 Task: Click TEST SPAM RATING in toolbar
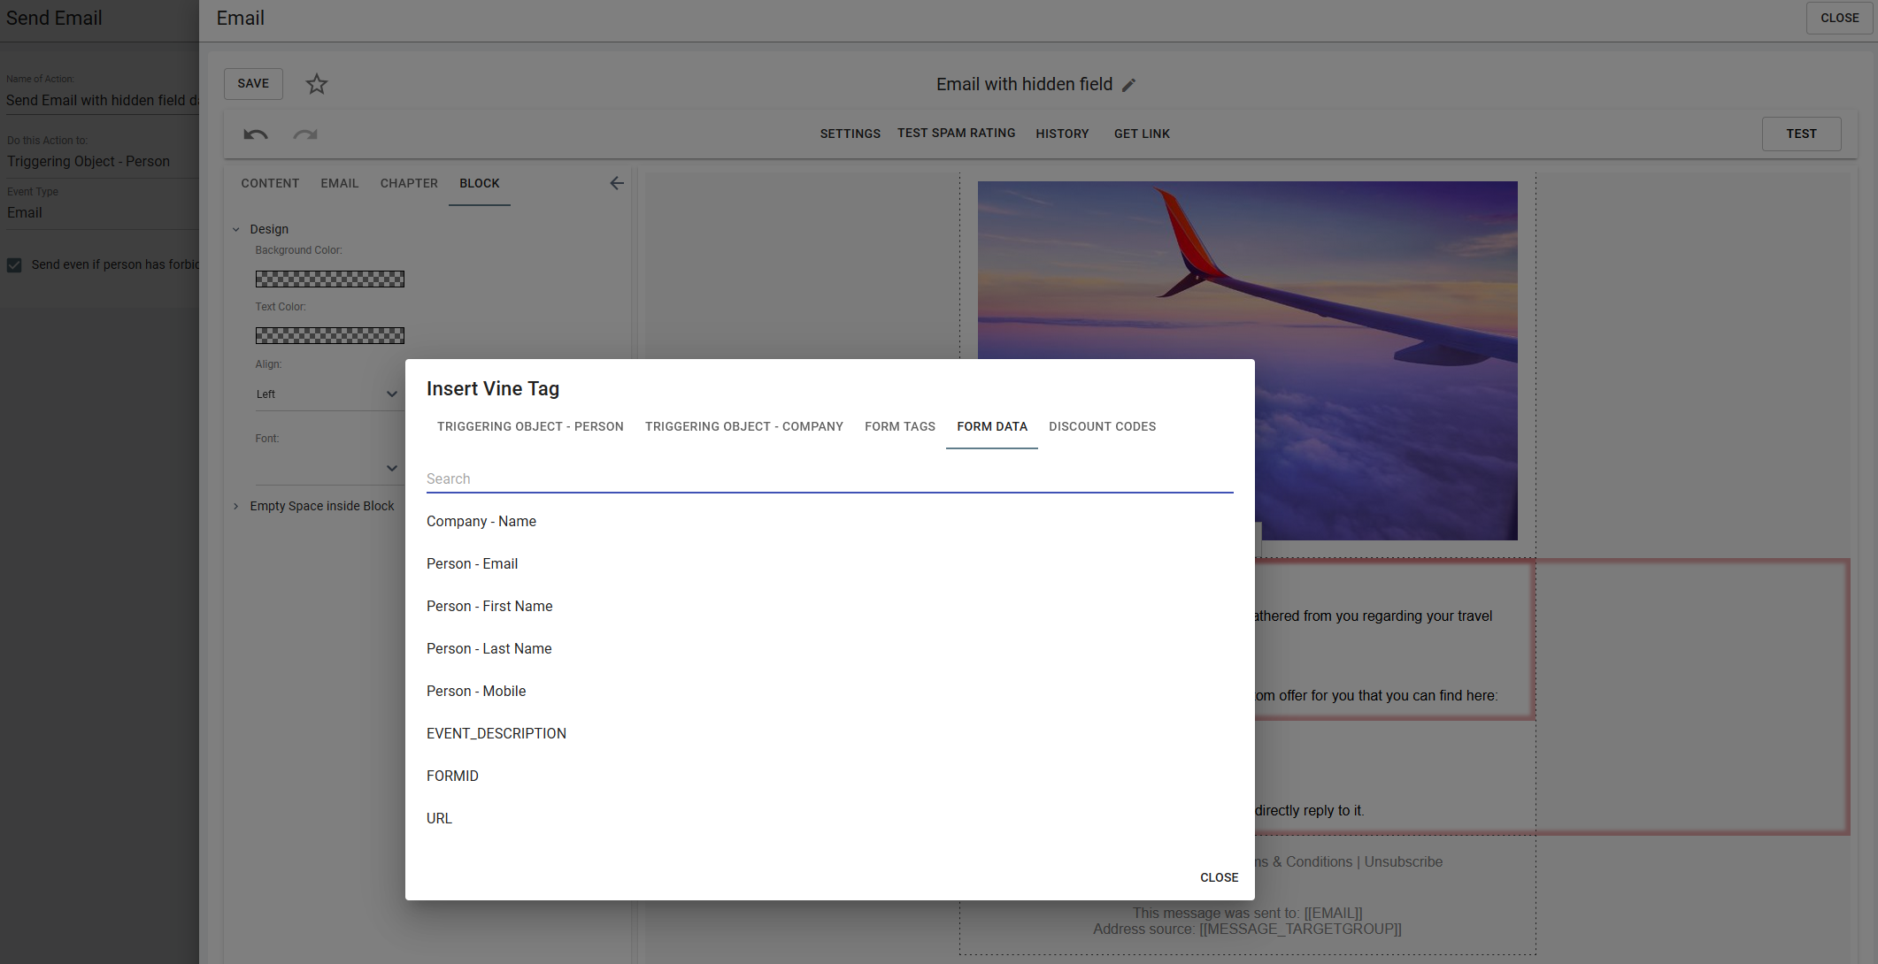[956, 133]
